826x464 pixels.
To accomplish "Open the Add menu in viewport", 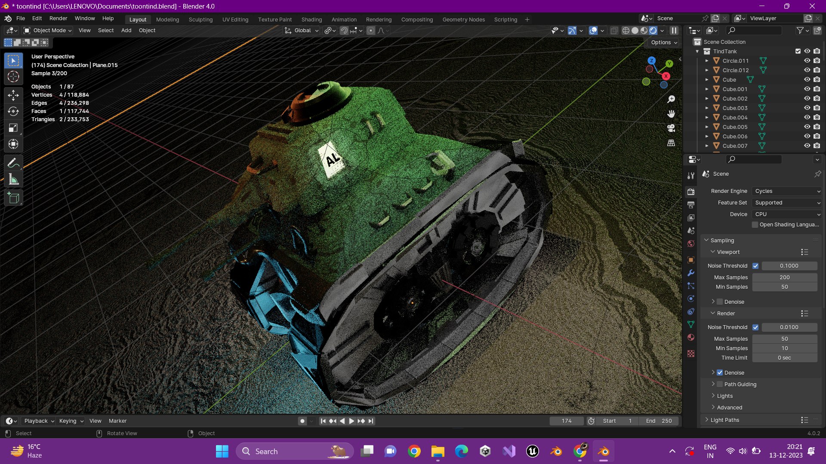I will 126,31.
